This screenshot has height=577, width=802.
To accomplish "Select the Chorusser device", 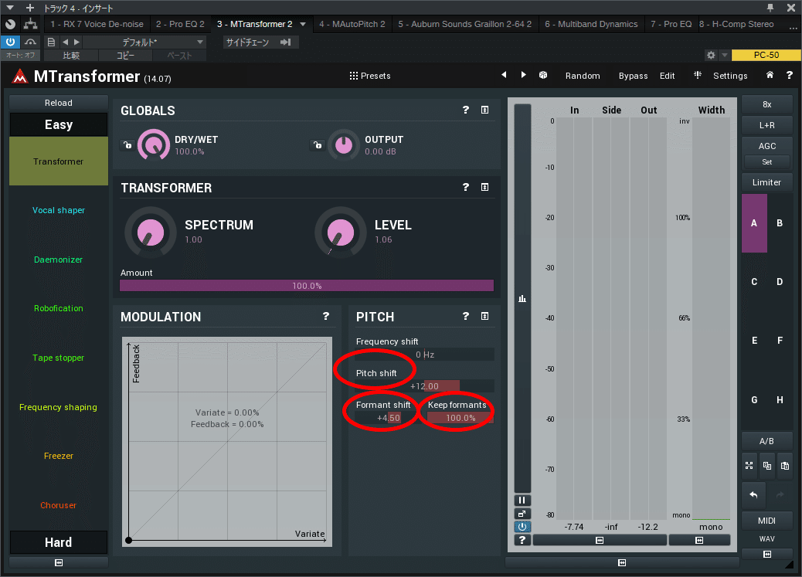I will 58,505.
